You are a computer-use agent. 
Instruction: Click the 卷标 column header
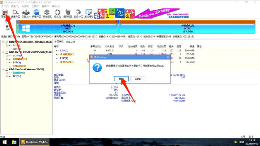[x=56, y=46]
